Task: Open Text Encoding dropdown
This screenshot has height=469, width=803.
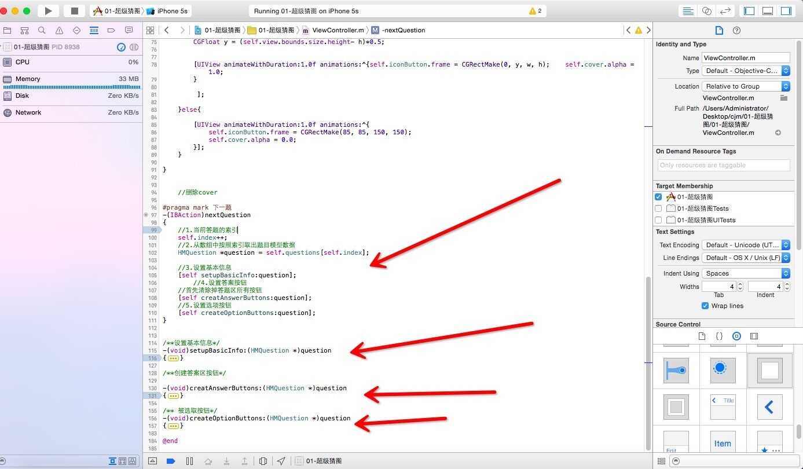Action: (746, 245)
